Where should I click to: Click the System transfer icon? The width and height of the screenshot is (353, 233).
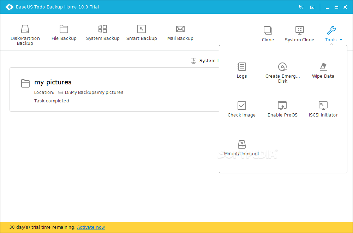(193, 61)
